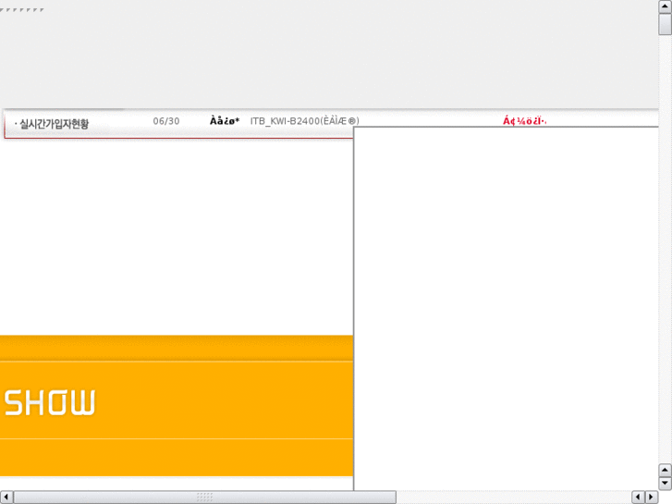Click the horizontal scrollbar thumb with the grip
The height and width of the screenshot is (504, 672).
[x=205, y=498]
